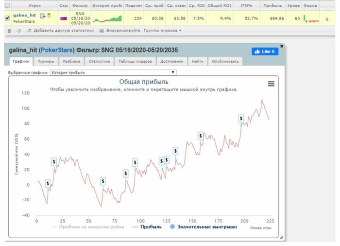Open the galina_hit player link
This screenshot has height=246, width=340.
click(24, 15)
